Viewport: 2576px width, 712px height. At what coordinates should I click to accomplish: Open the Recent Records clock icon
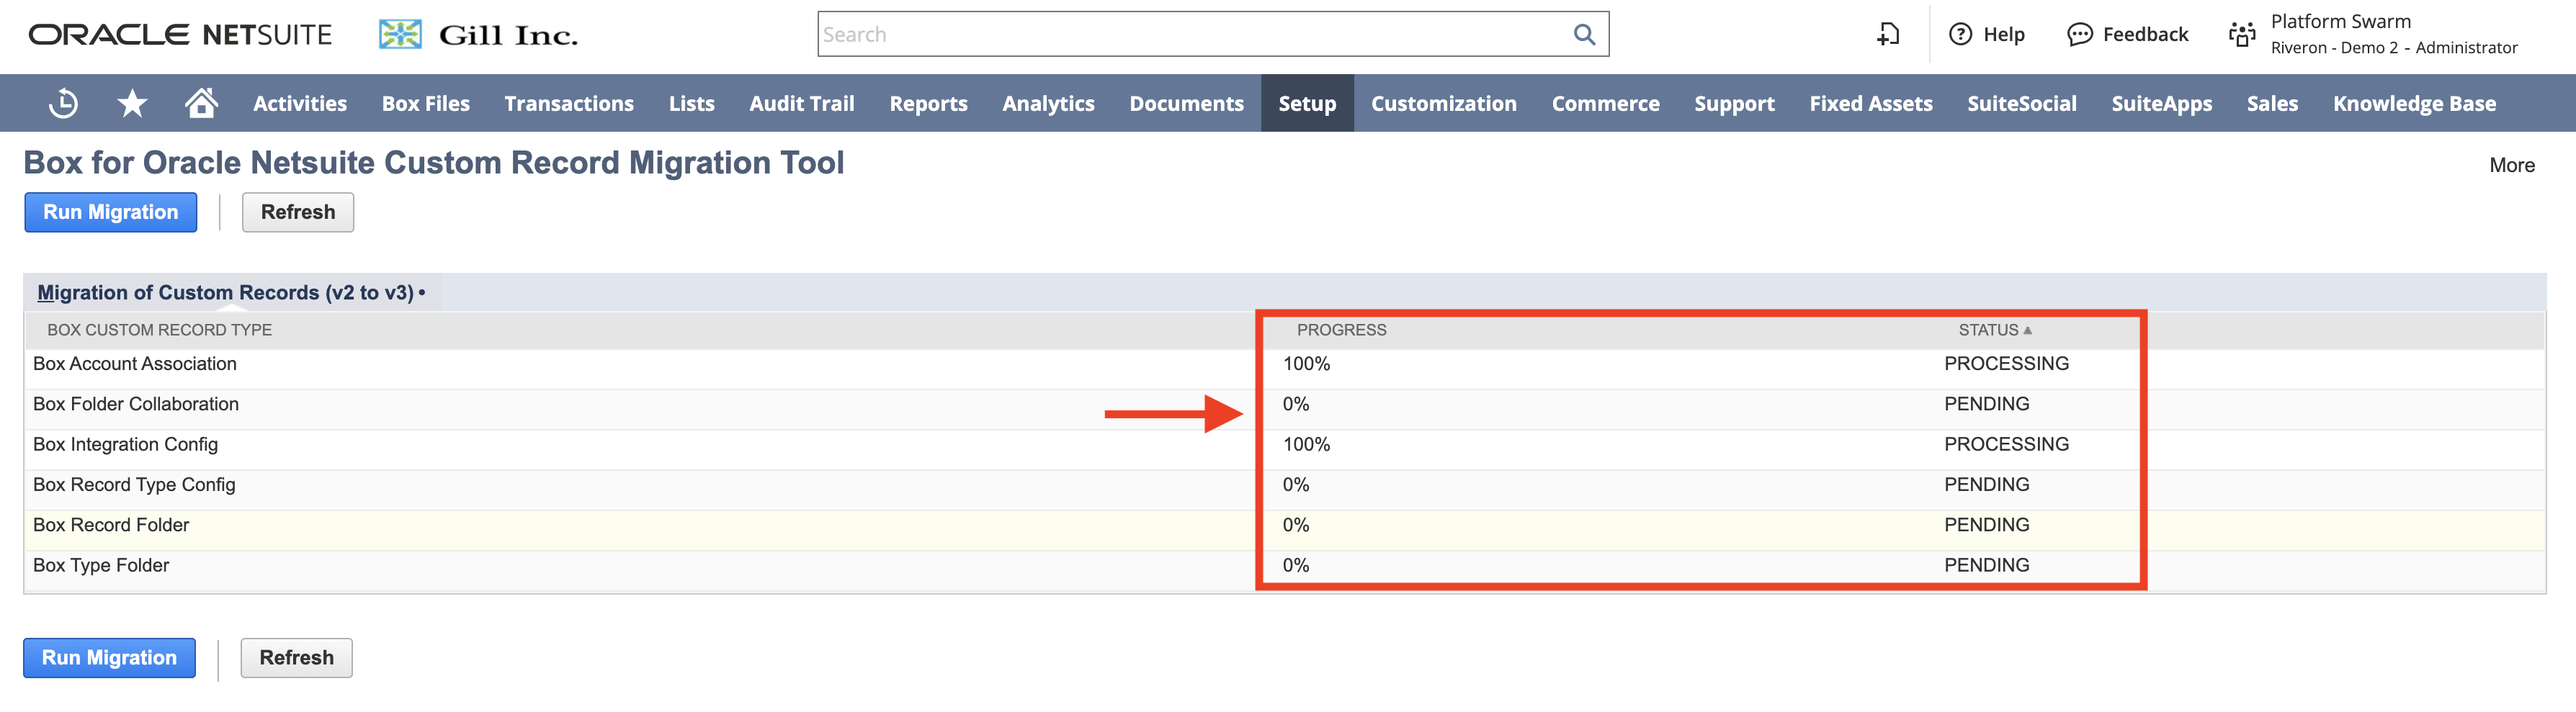(x=63, y=103)
